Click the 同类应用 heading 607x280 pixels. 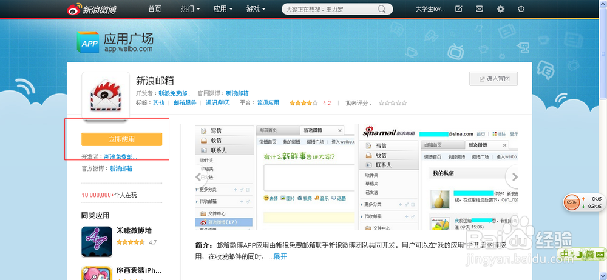pyautogui.click(x=95, y=215)
